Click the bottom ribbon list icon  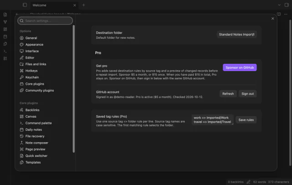click(x=5, y=58)
